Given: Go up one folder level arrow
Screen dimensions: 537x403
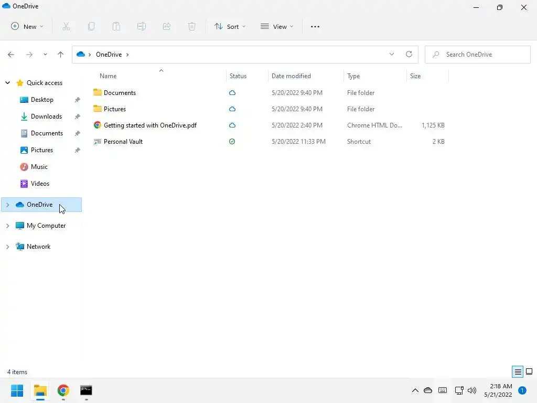Looking at the screenshot, I should click(61, 55).
